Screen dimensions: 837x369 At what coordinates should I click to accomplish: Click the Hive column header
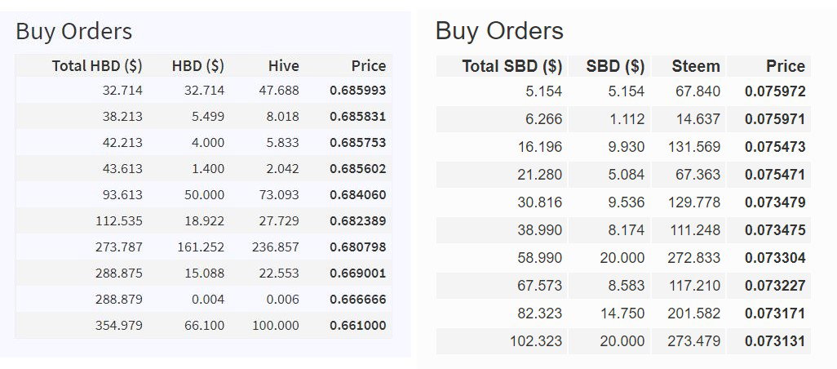pos(283,65)
